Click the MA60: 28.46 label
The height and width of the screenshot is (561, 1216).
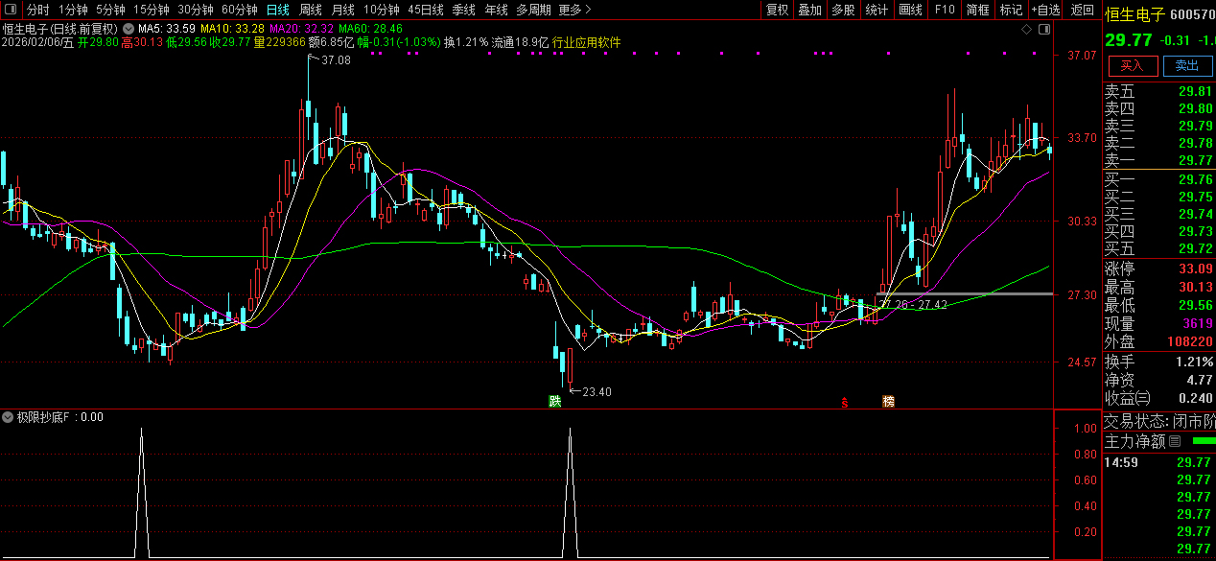(x=370, y=29)
